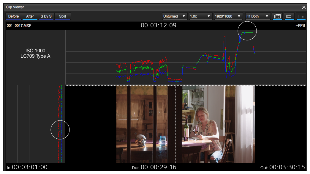The image size is (310, 174).
Task: Click the safe-frame overlay rectangle icon
Action: pyautogui.click(x=289, y=16)
